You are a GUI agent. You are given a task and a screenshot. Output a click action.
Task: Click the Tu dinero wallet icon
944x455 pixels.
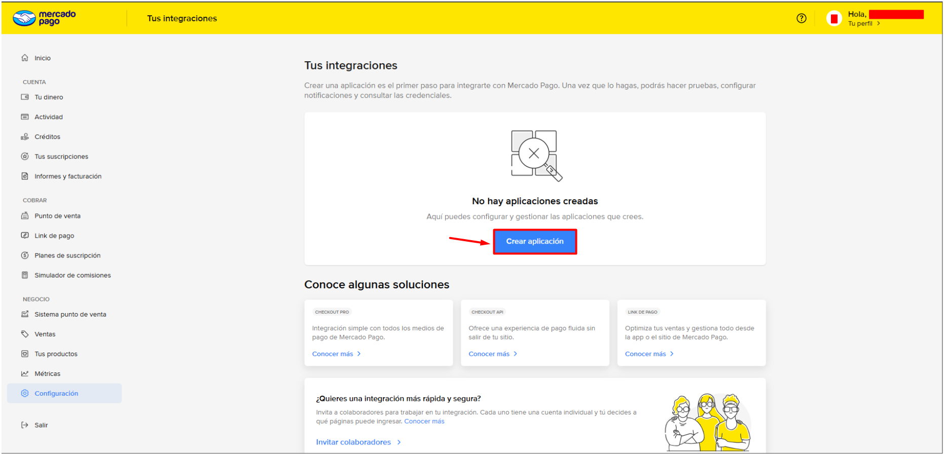(25, 97)
